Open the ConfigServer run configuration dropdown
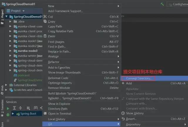Viewport: 188px width, 127px height. click(x=178, y=4)
